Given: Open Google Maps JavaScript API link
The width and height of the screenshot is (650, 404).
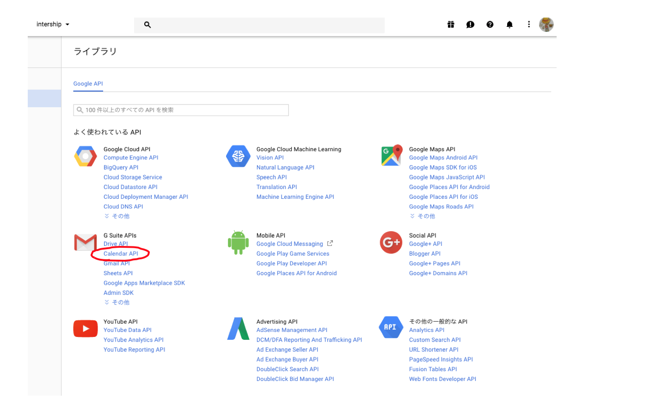Looking at the screenshot, I should pyautogui.click(x=447, y=177).
